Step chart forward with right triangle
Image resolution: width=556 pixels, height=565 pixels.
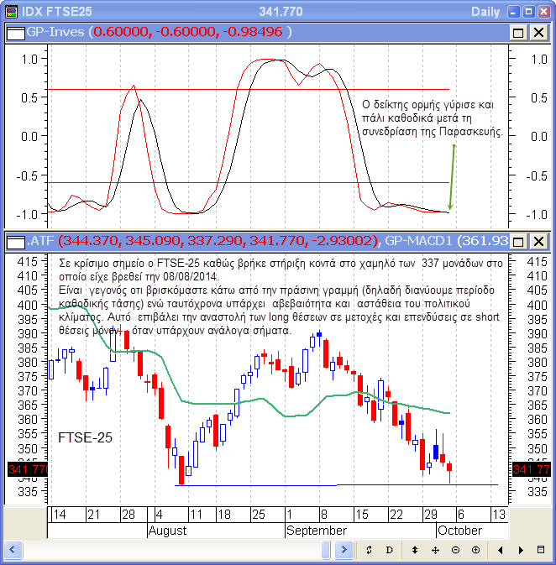[x=521, y=550]
